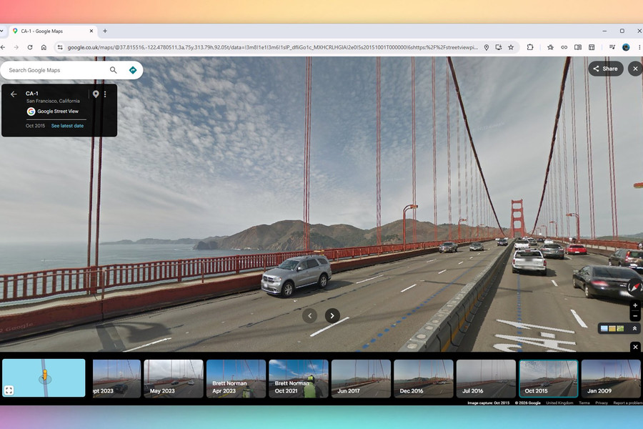Open the favorites star-list toolbar icon
The image size is (643, 429).
pyautogui.click(x=550, y=47)
